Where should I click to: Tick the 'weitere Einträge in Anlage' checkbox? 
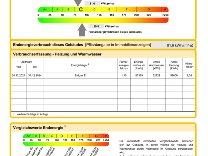pos(14,114)
